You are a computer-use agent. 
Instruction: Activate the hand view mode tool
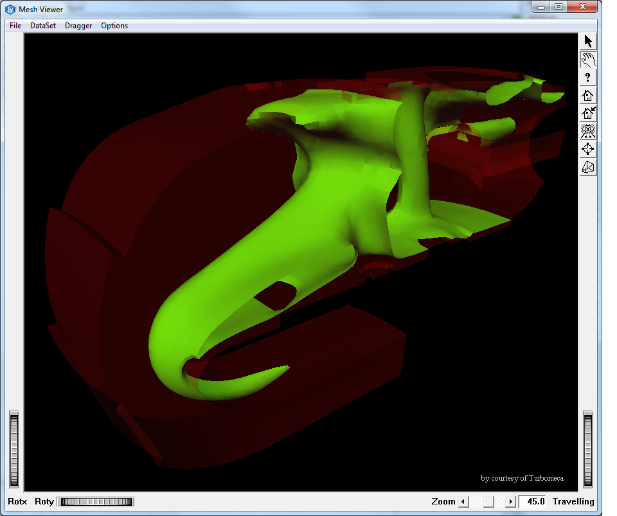[x=588, y=60]
